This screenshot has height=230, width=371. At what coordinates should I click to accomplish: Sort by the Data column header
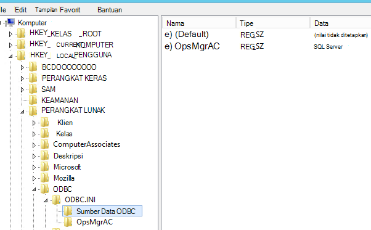coord(341,23)
